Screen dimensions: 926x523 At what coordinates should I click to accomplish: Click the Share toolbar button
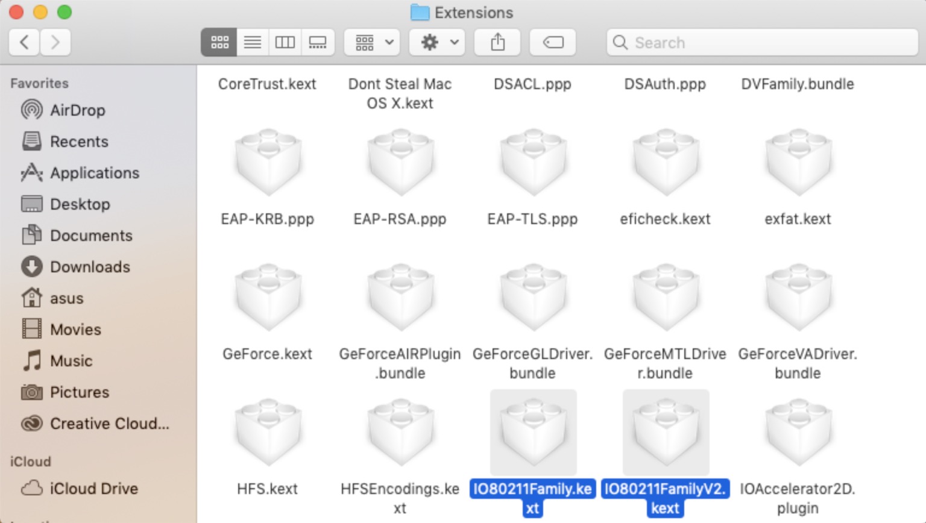[497, 42]
